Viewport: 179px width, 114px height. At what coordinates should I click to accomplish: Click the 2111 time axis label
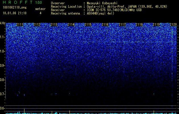click(x=20, y=25)
